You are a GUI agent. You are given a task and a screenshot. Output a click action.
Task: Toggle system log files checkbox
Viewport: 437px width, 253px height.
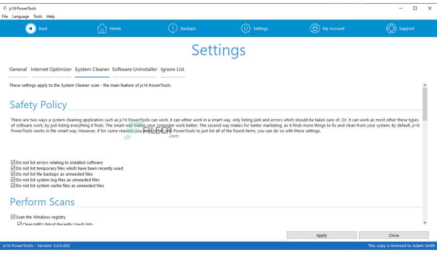[13, 180]
